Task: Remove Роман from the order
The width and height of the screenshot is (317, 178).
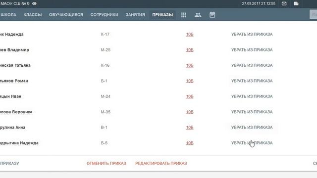Action: coord(252,81)
